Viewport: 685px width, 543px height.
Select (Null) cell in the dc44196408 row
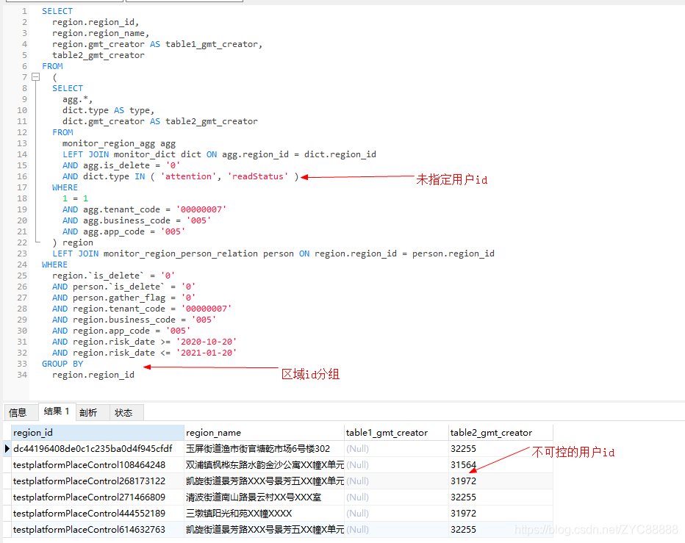click(x=396, y=449)
